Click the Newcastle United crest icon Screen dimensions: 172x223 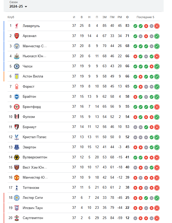pos(17,56)
